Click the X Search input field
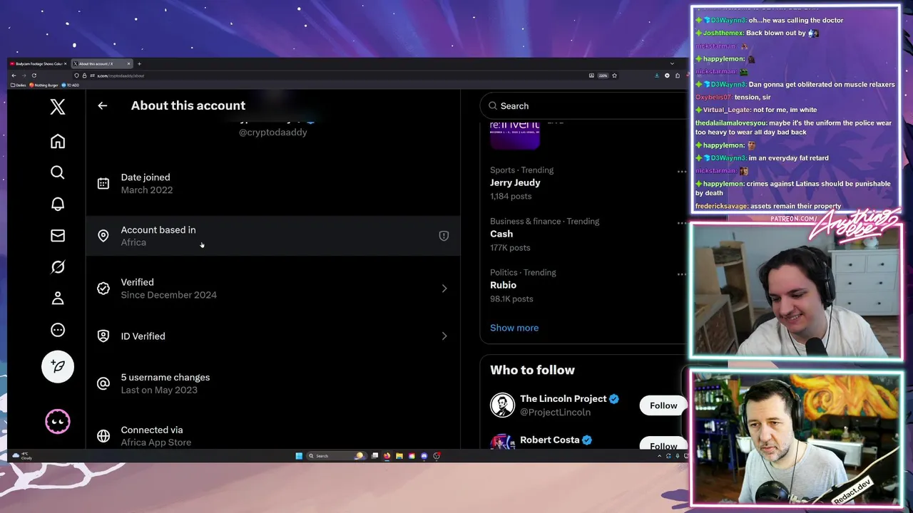Screen dimensions: 913x513 (585, 105)
